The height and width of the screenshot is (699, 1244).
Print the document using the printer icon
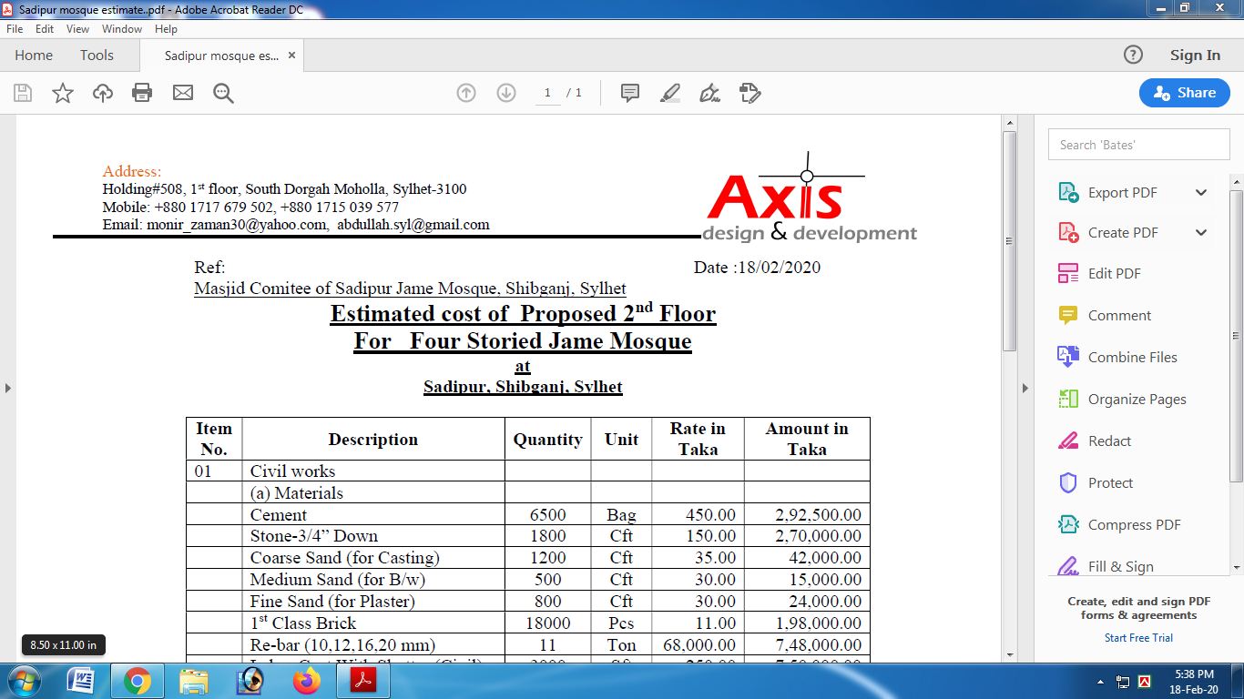coord(142,93)
